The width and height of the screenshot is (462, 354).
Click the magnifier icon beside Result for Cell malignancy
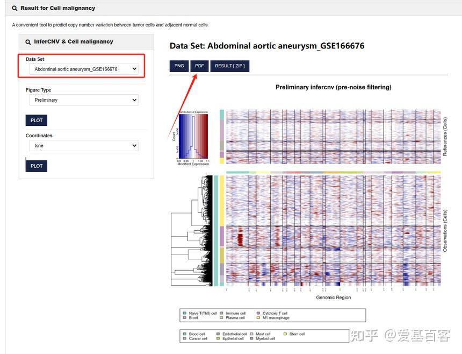pos(13,8)
